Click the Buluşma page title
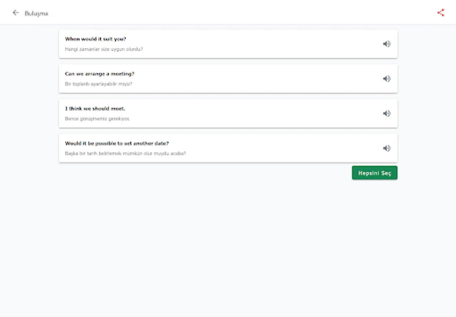 pyautogui.click(x=36, y=13)
